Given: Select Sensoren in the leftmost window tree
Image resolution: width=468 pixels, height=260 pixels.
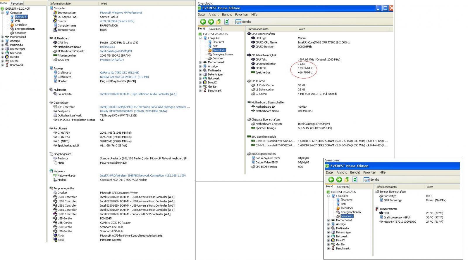Looking at the screenshot, I should tap(20, 33).
